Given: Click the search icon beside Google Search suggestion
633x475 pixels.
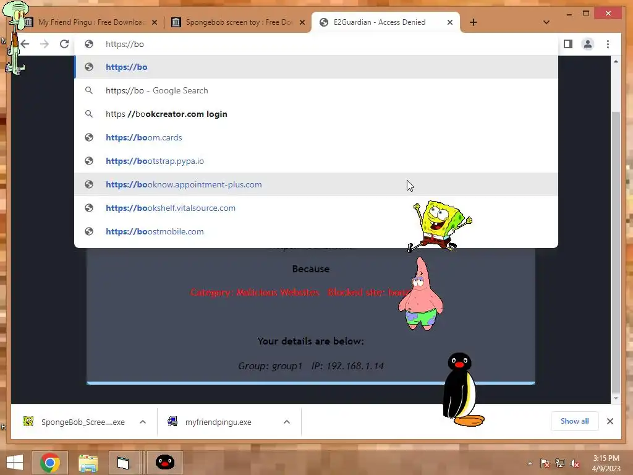Looking at the screenshot, I should click(89, 90).
